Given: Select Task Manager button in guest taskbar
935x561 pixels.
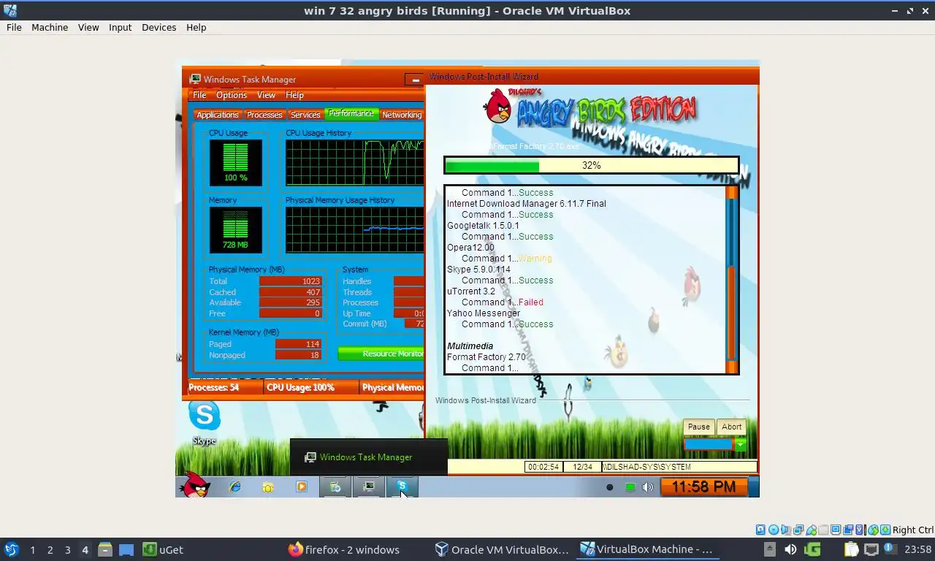Looking at the screenshot, I should click(369, 486).
